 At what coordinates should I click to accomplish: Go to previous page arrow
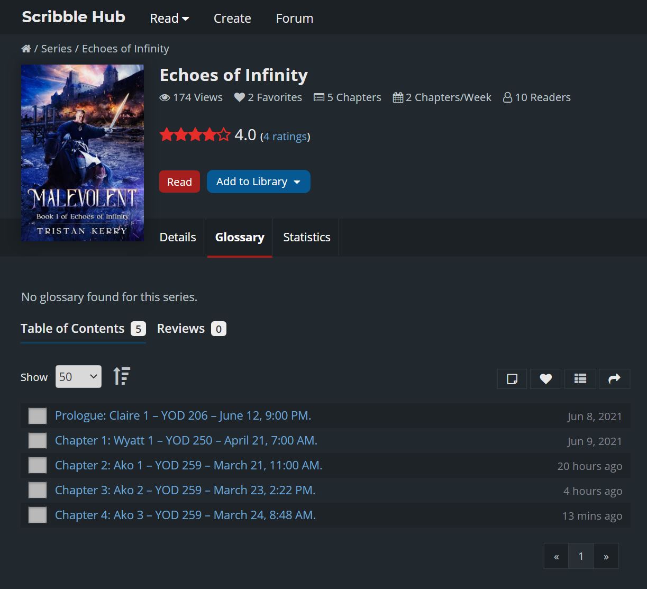pos(556,556)
